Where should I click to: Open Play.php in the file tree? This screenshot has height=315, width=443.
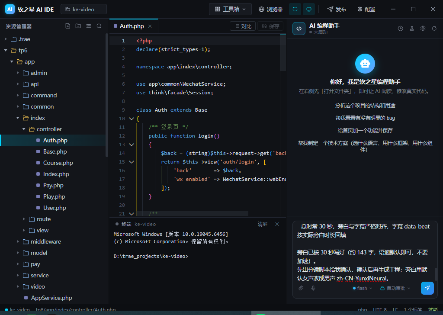click(53, 196)
